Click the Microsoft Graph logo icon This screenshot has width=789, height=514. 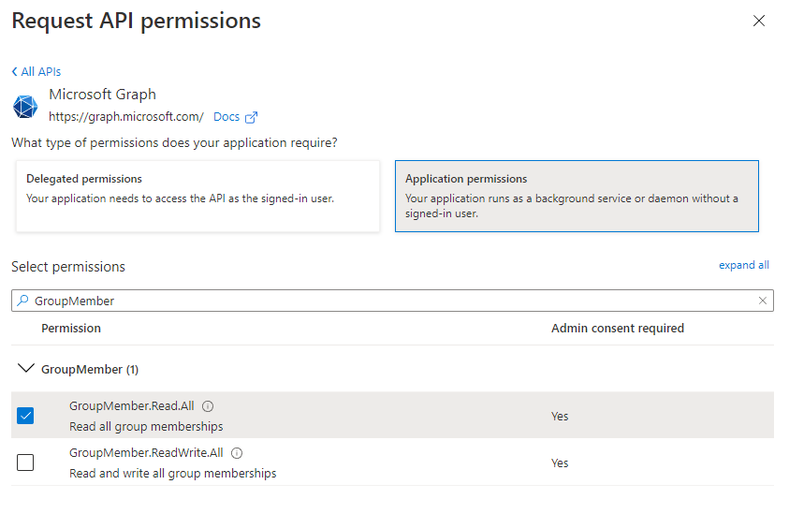click(x=25, y=107)
